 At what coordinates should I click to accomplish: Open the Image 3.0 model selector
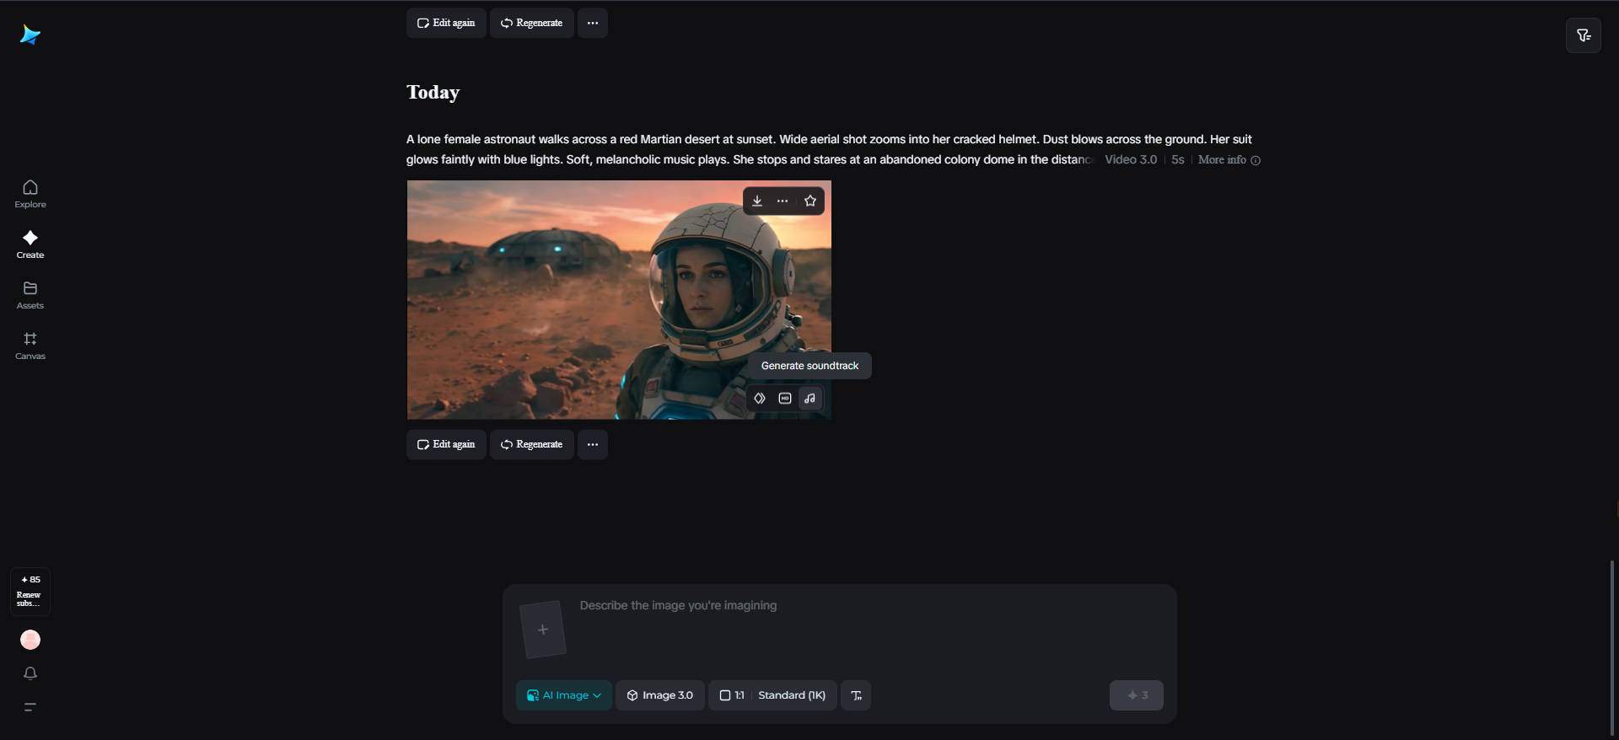(660, 695)
